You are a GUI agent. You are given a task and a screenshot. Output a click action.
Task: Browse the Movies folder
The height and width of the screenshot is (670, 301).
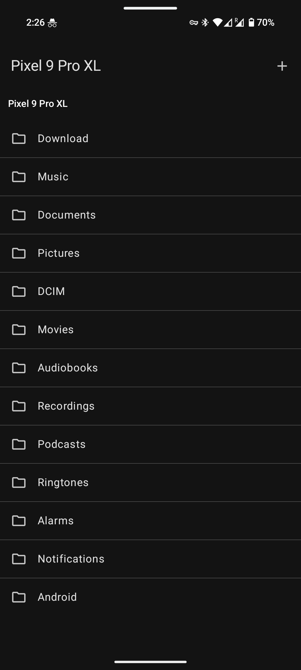point(56,330)
